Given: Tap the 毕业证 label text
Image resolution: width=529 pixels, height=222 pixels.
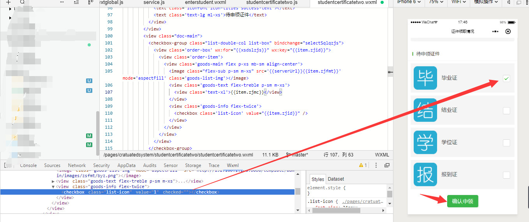Looking at the screenshot, I should [449, 78].
